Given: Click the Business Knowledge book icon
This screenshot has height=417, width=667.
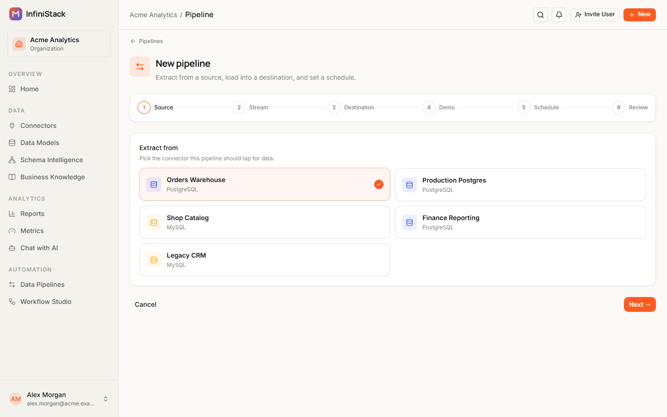Looking at the screenshot, I should (x=12, y=177).
